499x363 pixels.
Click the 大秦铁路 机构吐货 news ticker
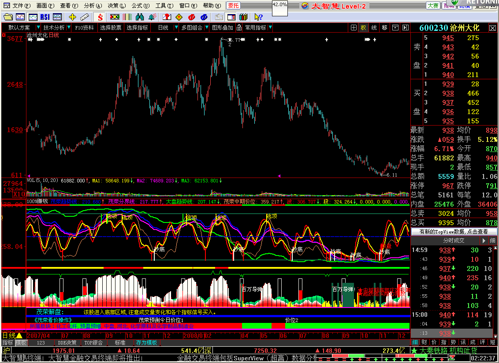tap(448, 351)
